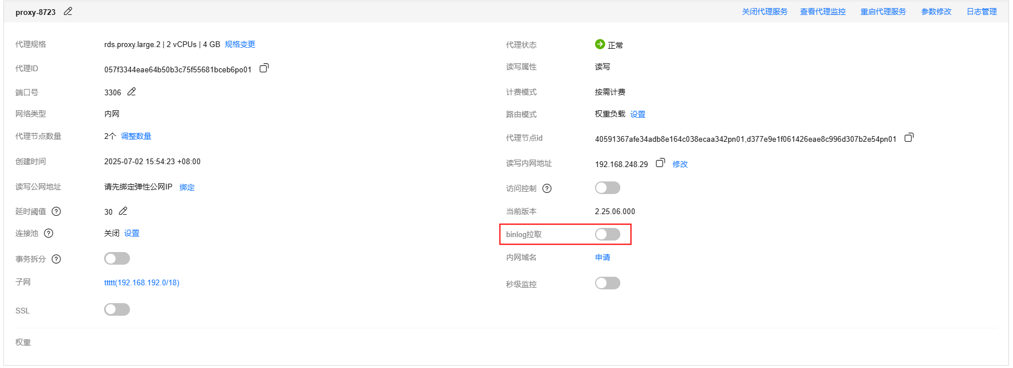Open help icon beside 访问控制
Screen dimensions: 1013x368
click(547, 188)
